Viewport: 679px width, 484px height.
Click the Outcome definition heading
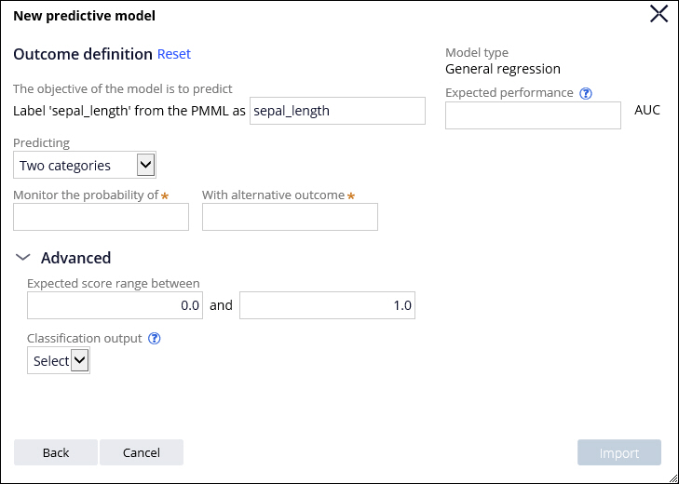[83, 54]
